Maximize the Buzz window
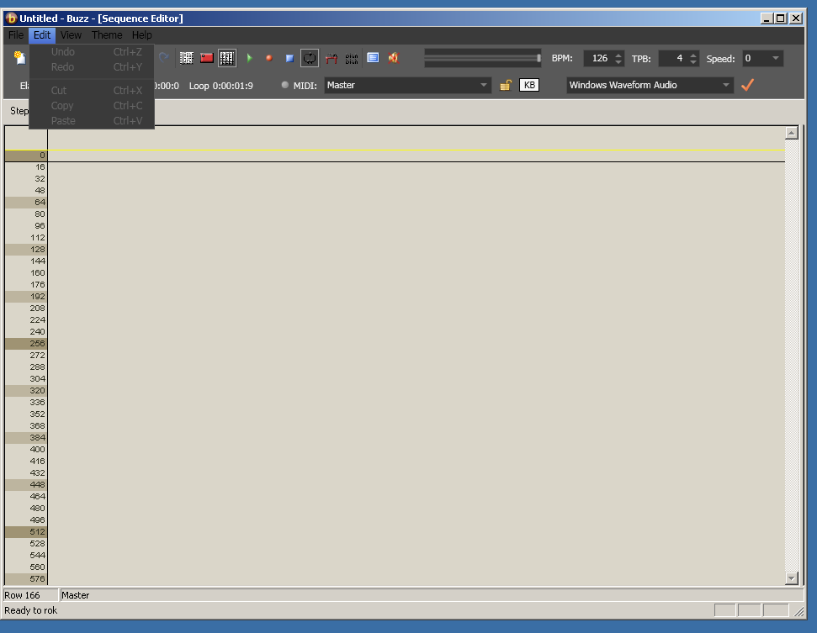Image resolution: width=817 pixels, height=633 pixels. 781,18
